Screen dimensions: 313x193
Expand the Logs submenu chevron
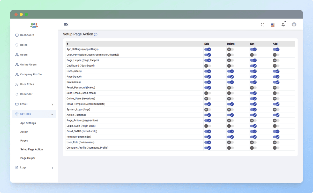point(52,168)
